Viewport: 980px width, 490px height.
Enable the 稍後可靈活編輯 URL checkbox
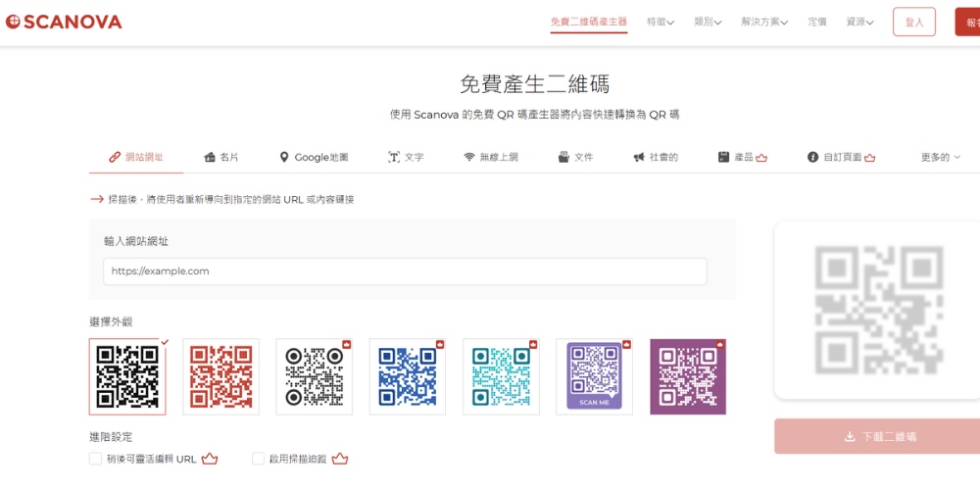(x=95, y=459)
